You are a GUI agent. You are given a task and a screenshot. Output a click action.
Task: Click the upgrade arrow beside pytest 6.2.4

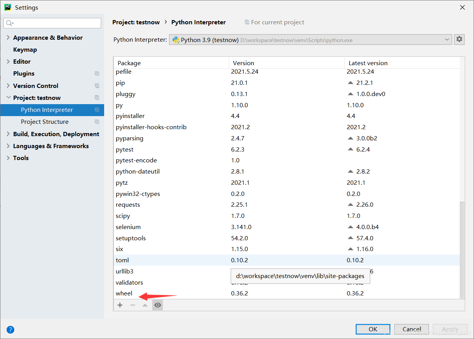[350, 150]
